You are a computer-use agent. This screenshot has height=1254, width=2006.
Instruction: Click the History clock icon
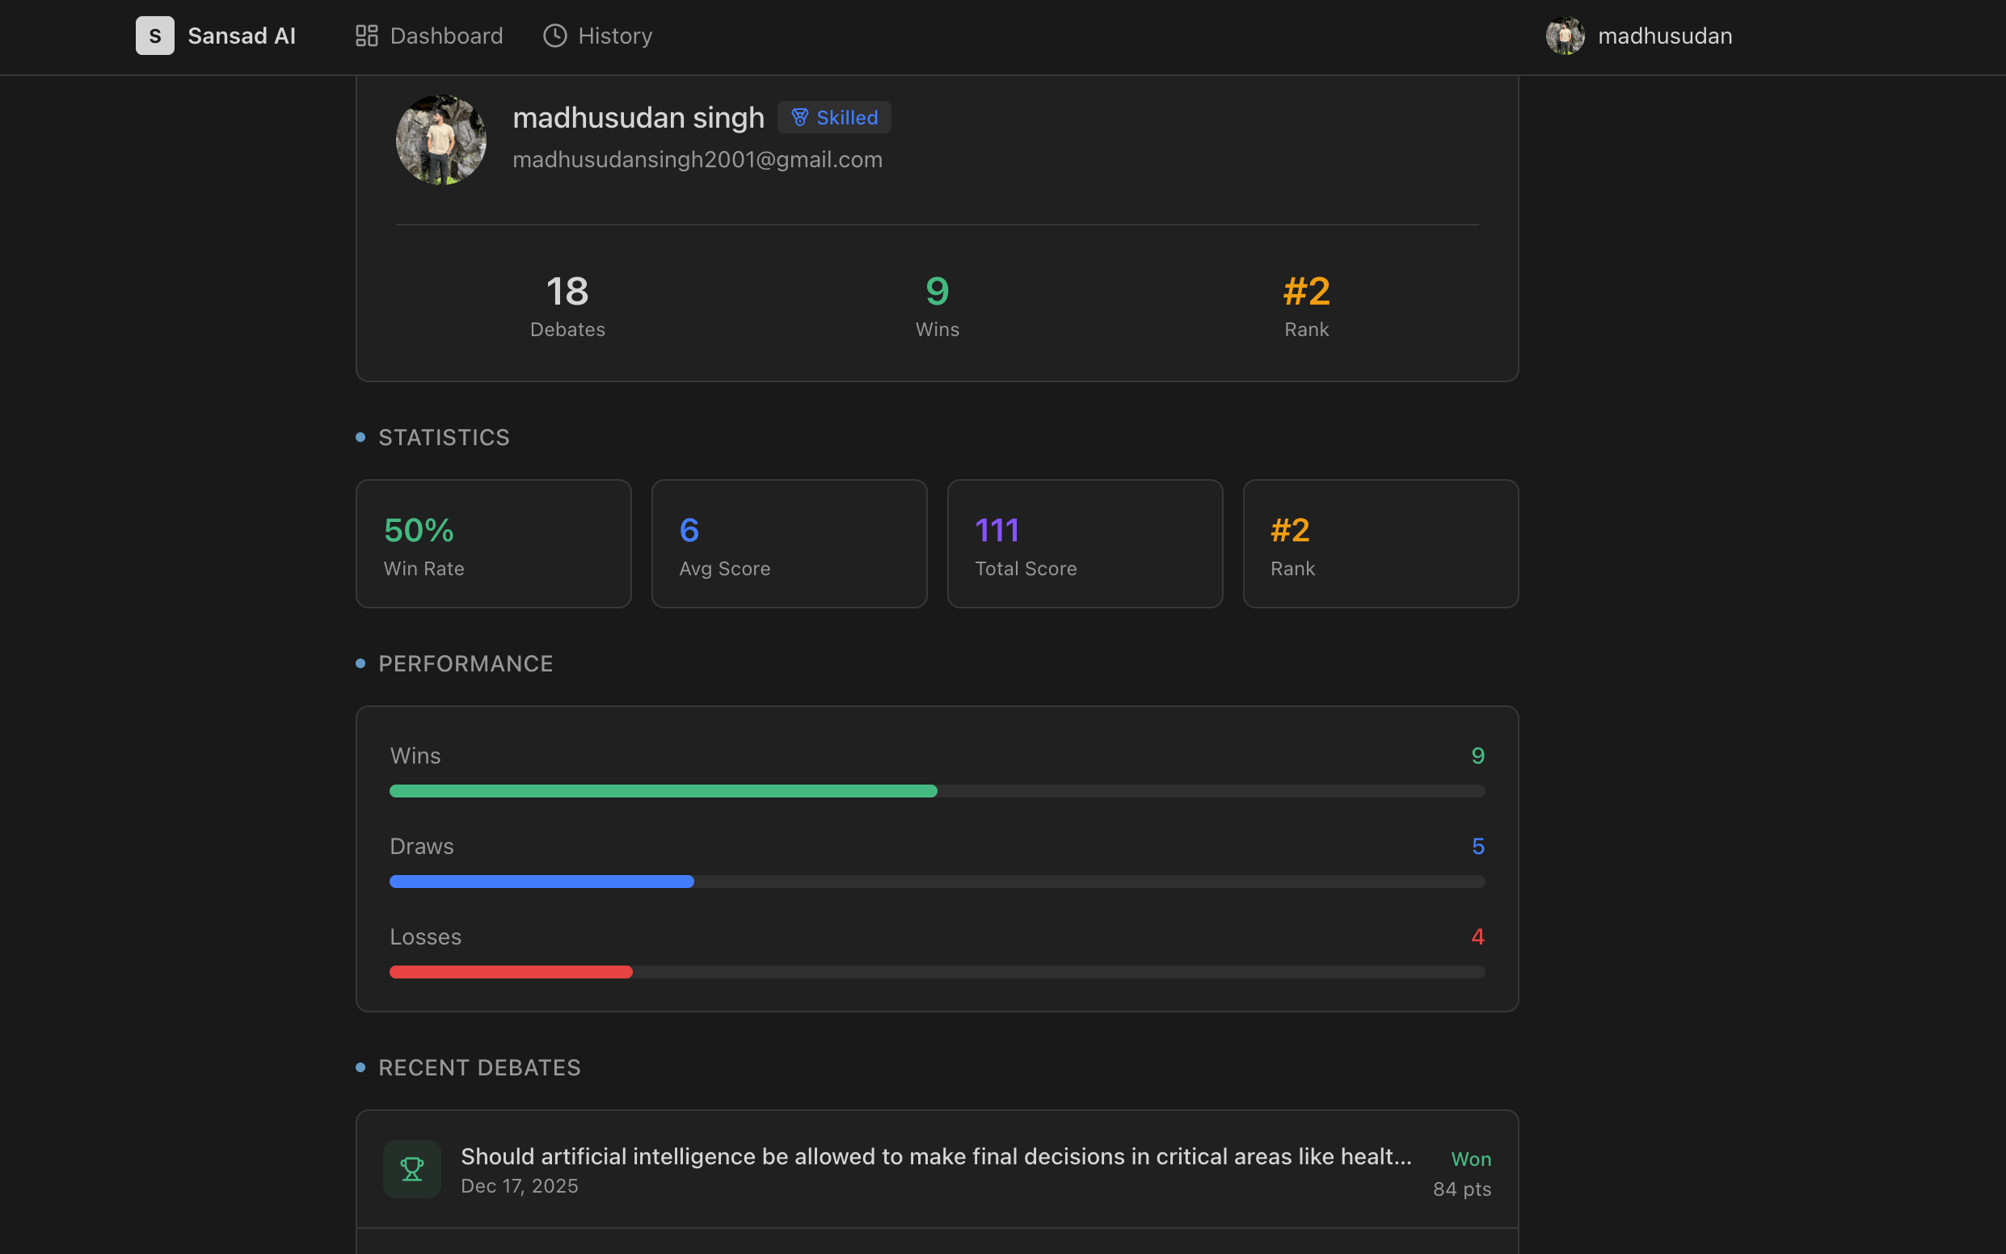coord(554,36)
